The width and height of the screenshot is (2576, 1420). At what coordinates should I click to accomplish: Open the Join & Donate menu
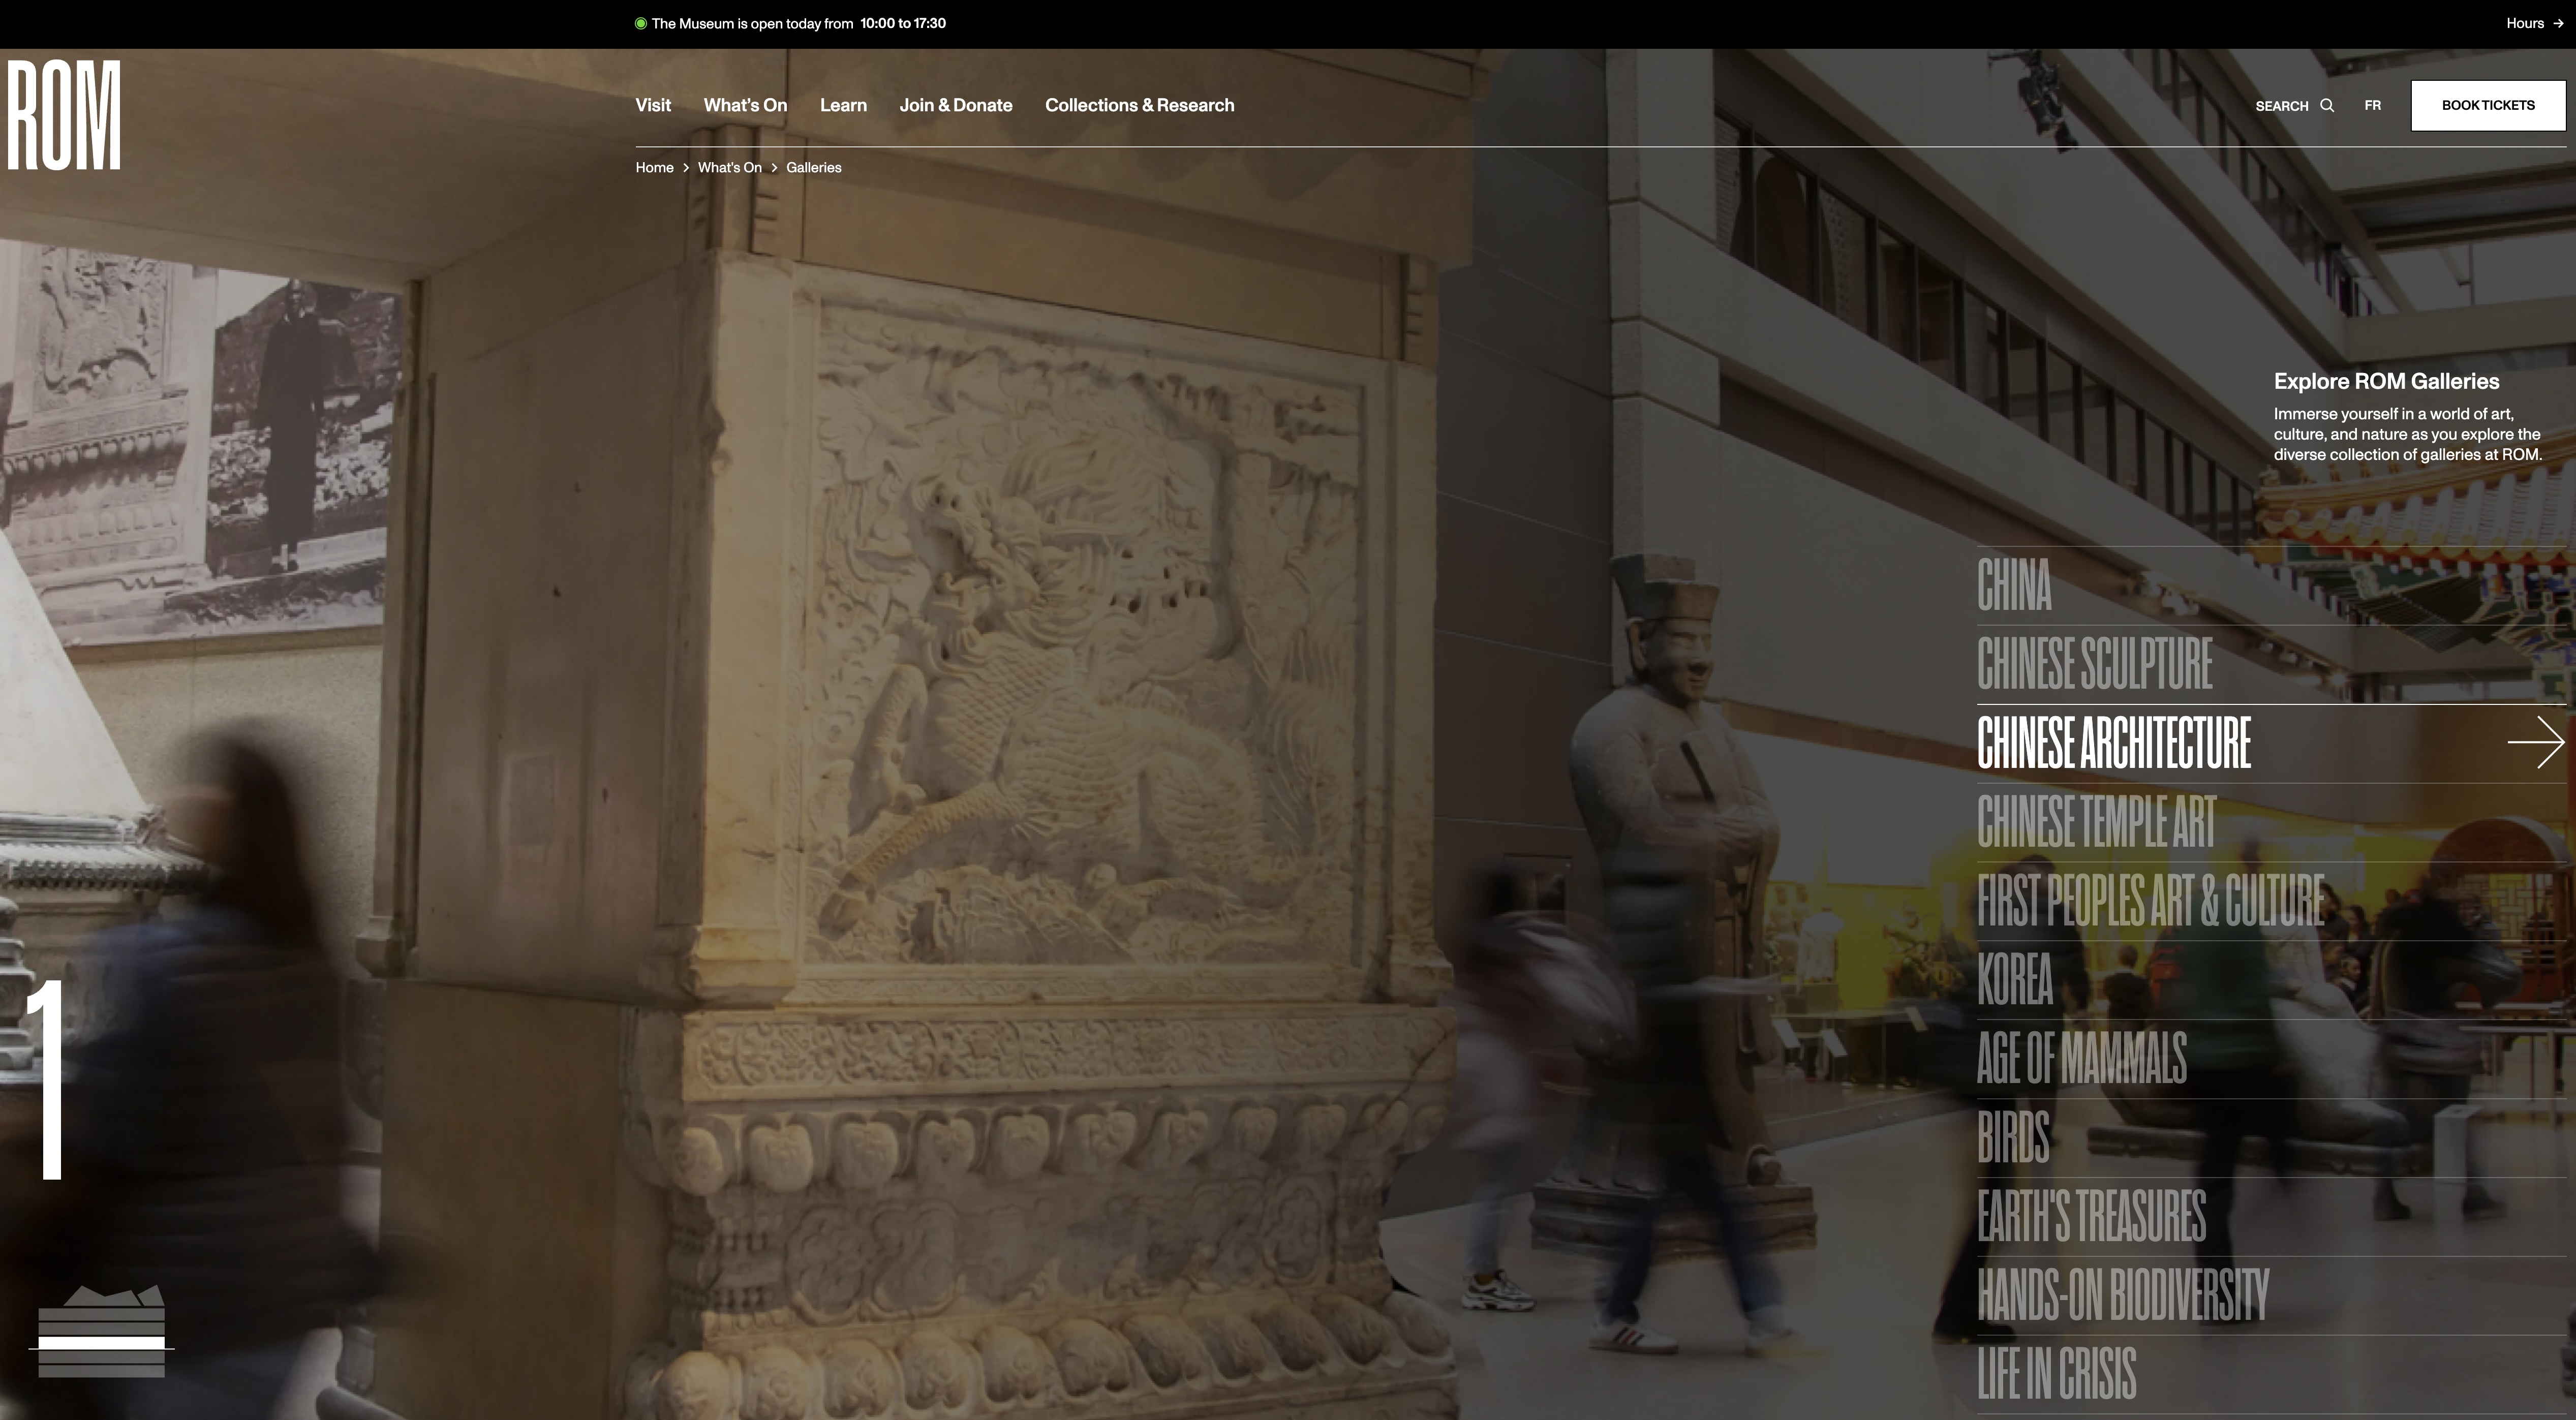tap(956, 105)
